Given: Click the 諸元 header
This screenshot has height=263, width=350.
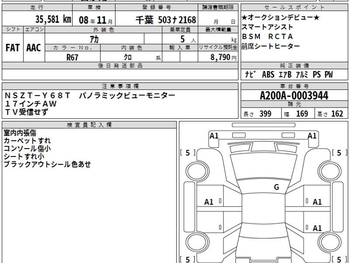Looking at the screenshot, I should pos(294,104).
